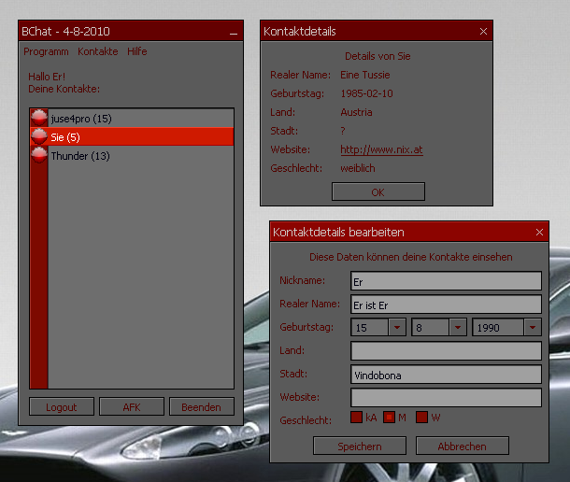Select the kA gender option

[x=357, y=418]
